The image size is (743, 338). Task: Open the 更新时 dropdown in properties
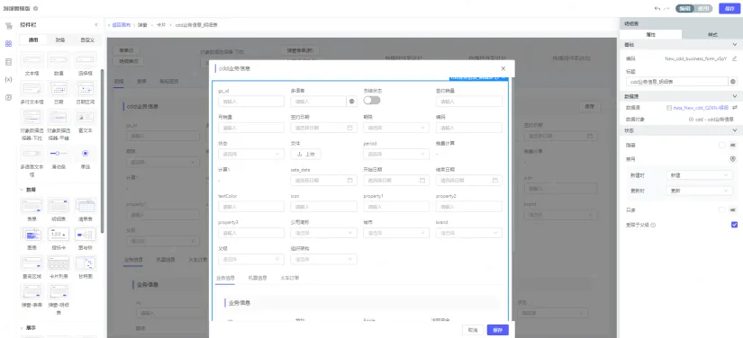[x=700, y=191]
